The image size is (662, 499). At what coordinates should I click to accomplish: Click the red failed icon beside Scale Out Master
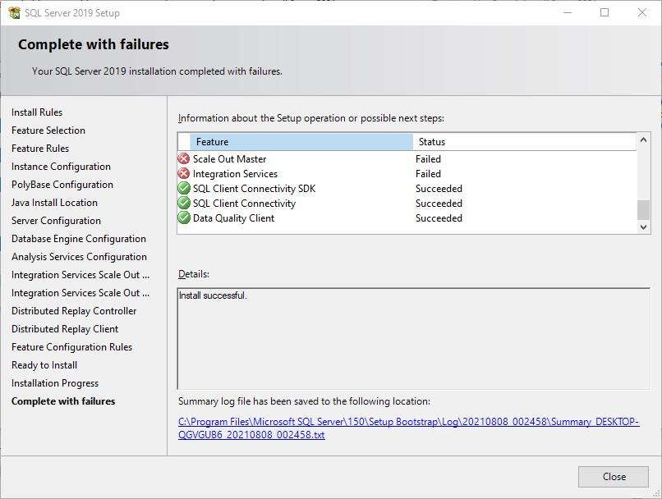(184, 159)
